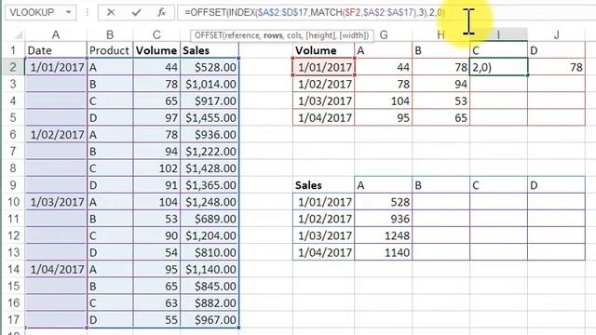This screenshot has width=596, height=335.
Task: Click the bold 'Volume' header in column C
Action: 156,50
